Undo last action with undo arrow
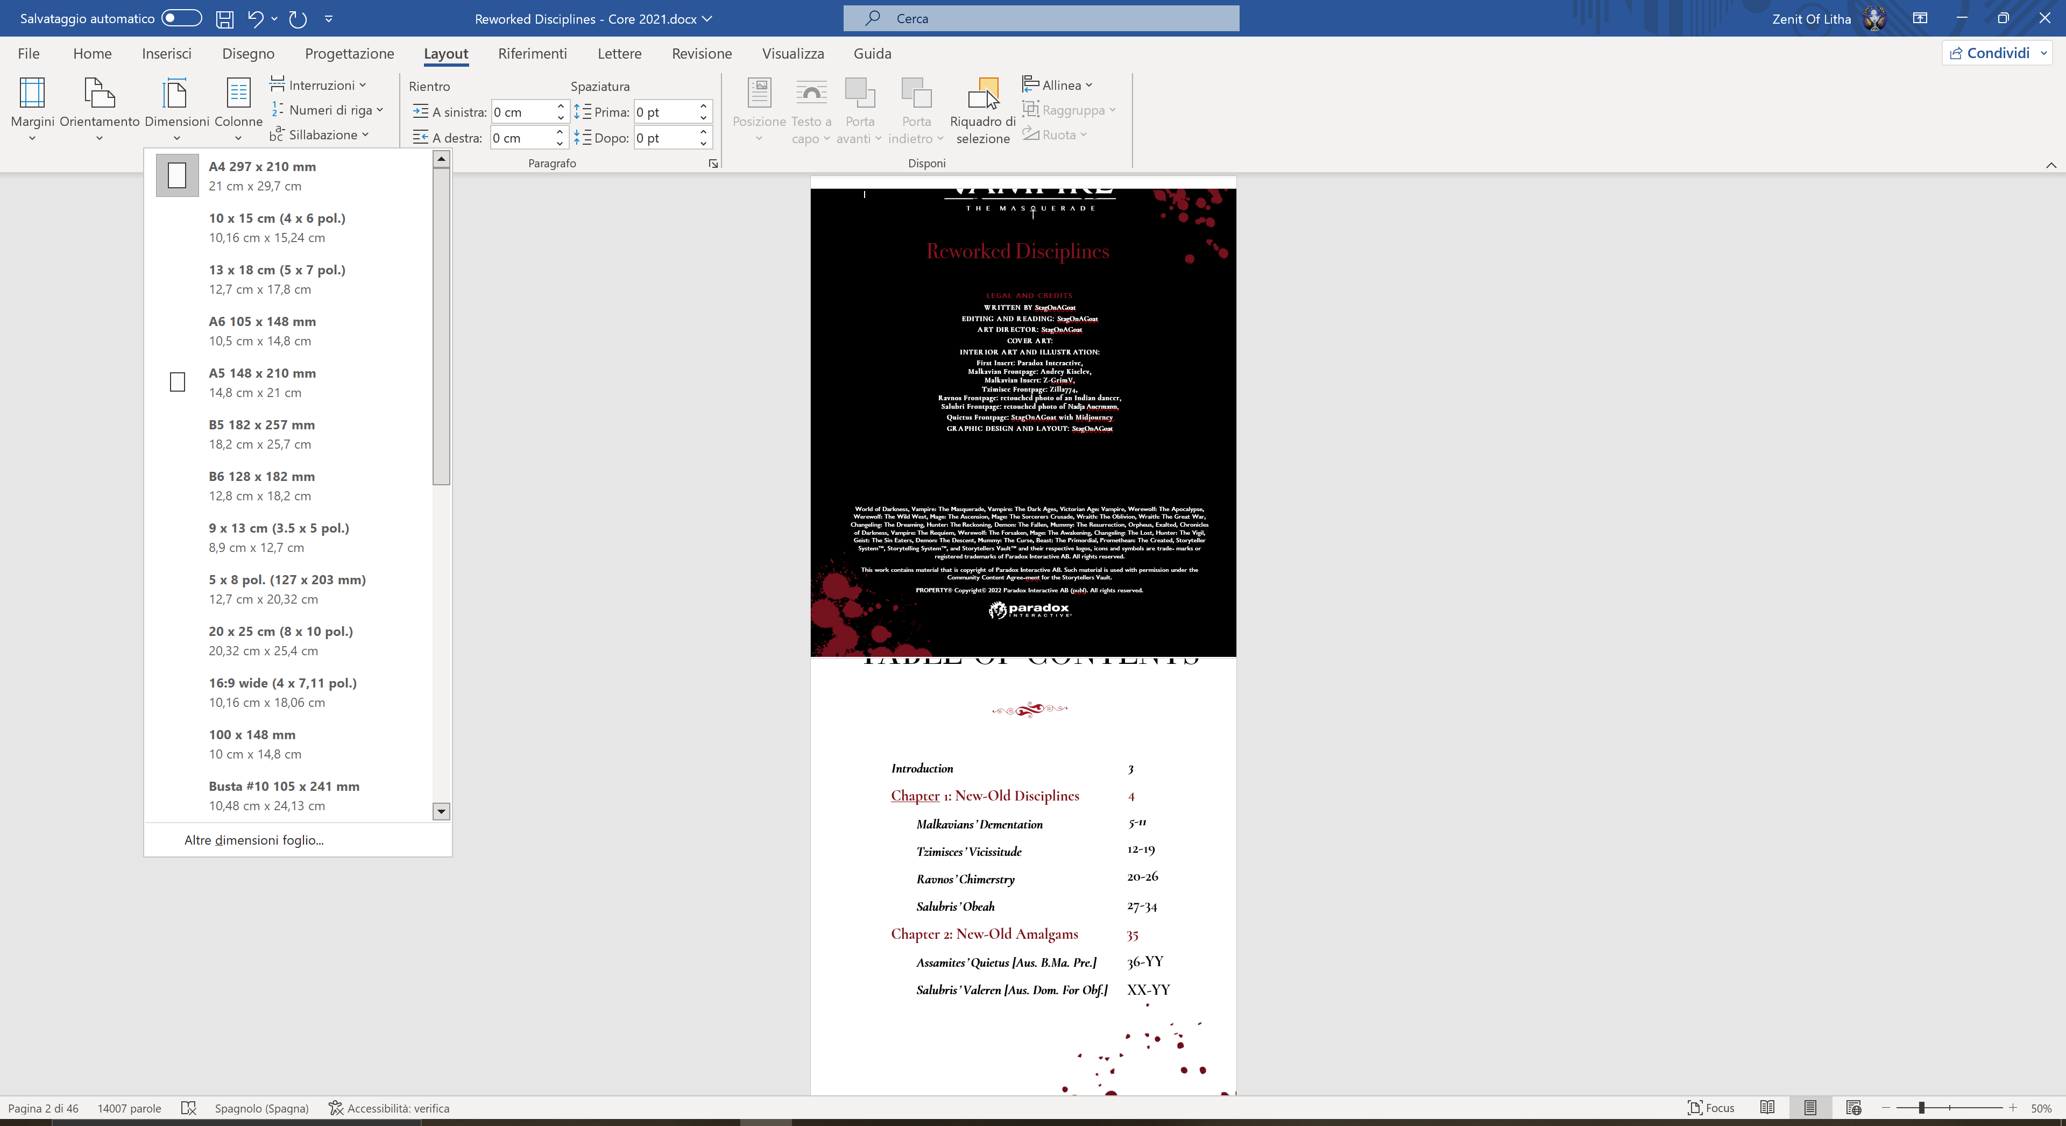 (x=255, y=18)
